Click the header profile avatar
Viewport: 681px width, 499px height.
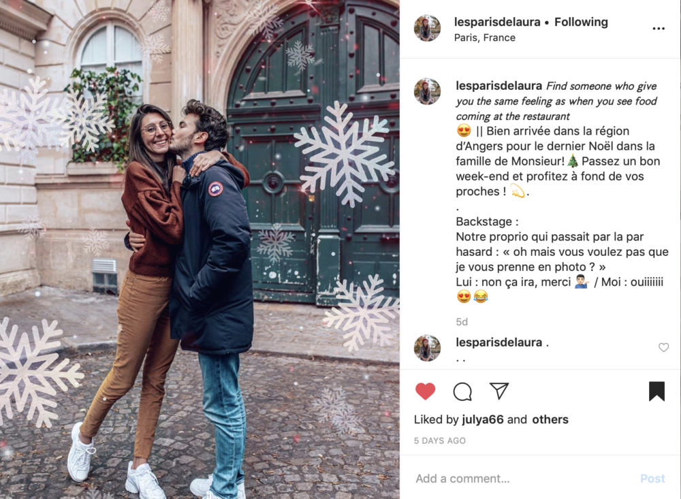click(427, 28)
